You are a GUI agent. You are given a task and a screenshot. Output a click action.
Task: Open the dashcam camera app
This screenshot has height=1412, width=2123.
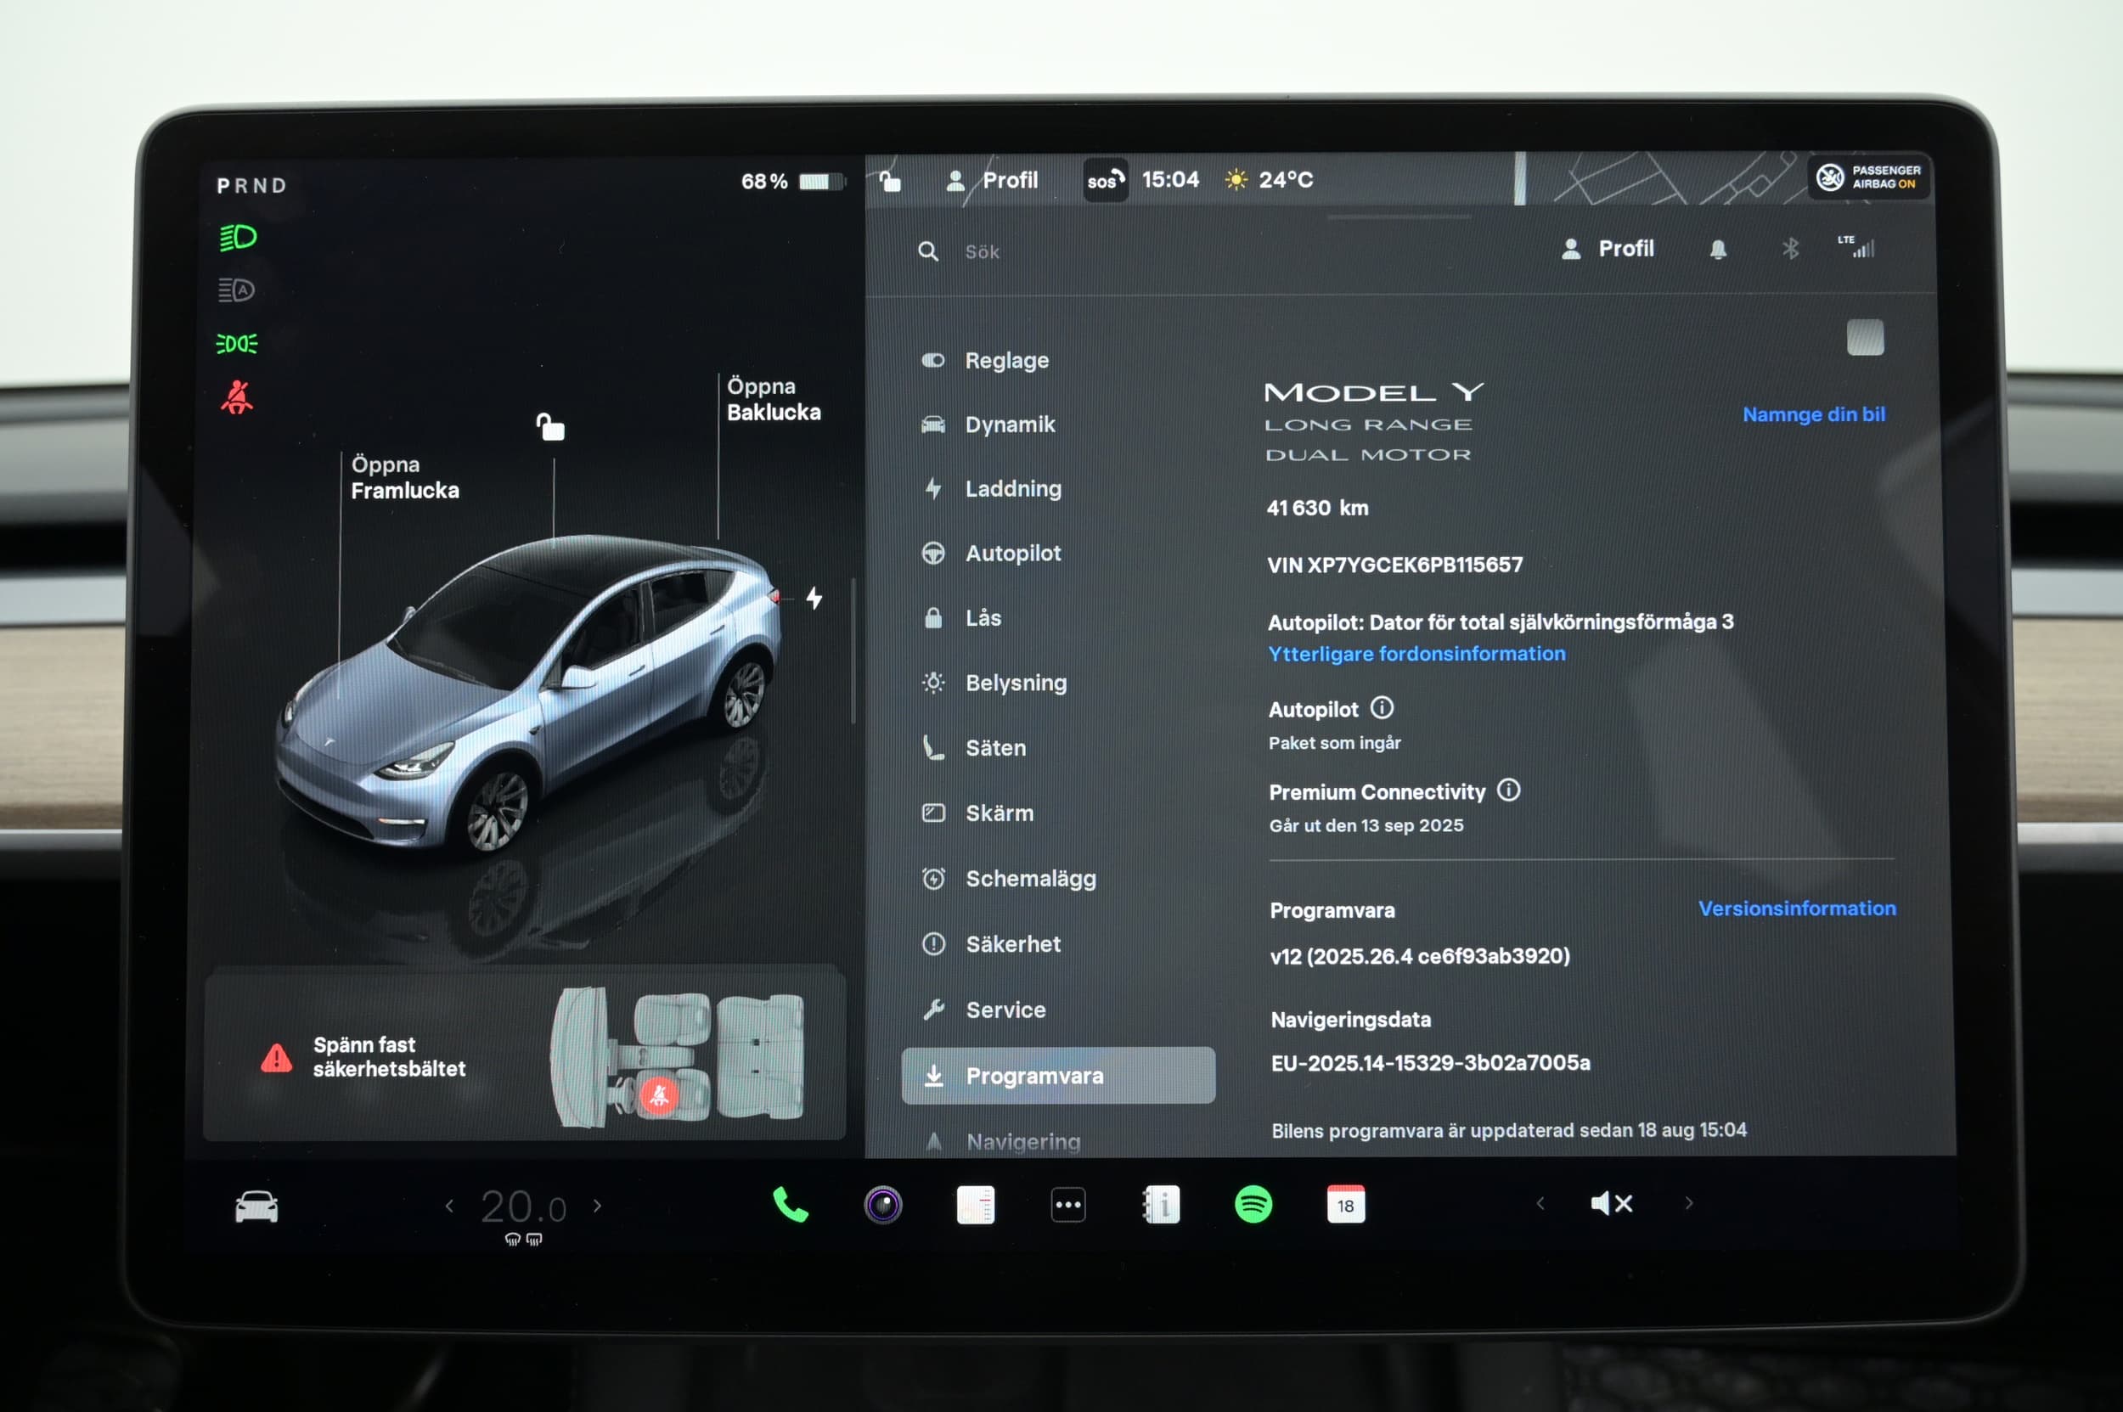point(882,1205)
